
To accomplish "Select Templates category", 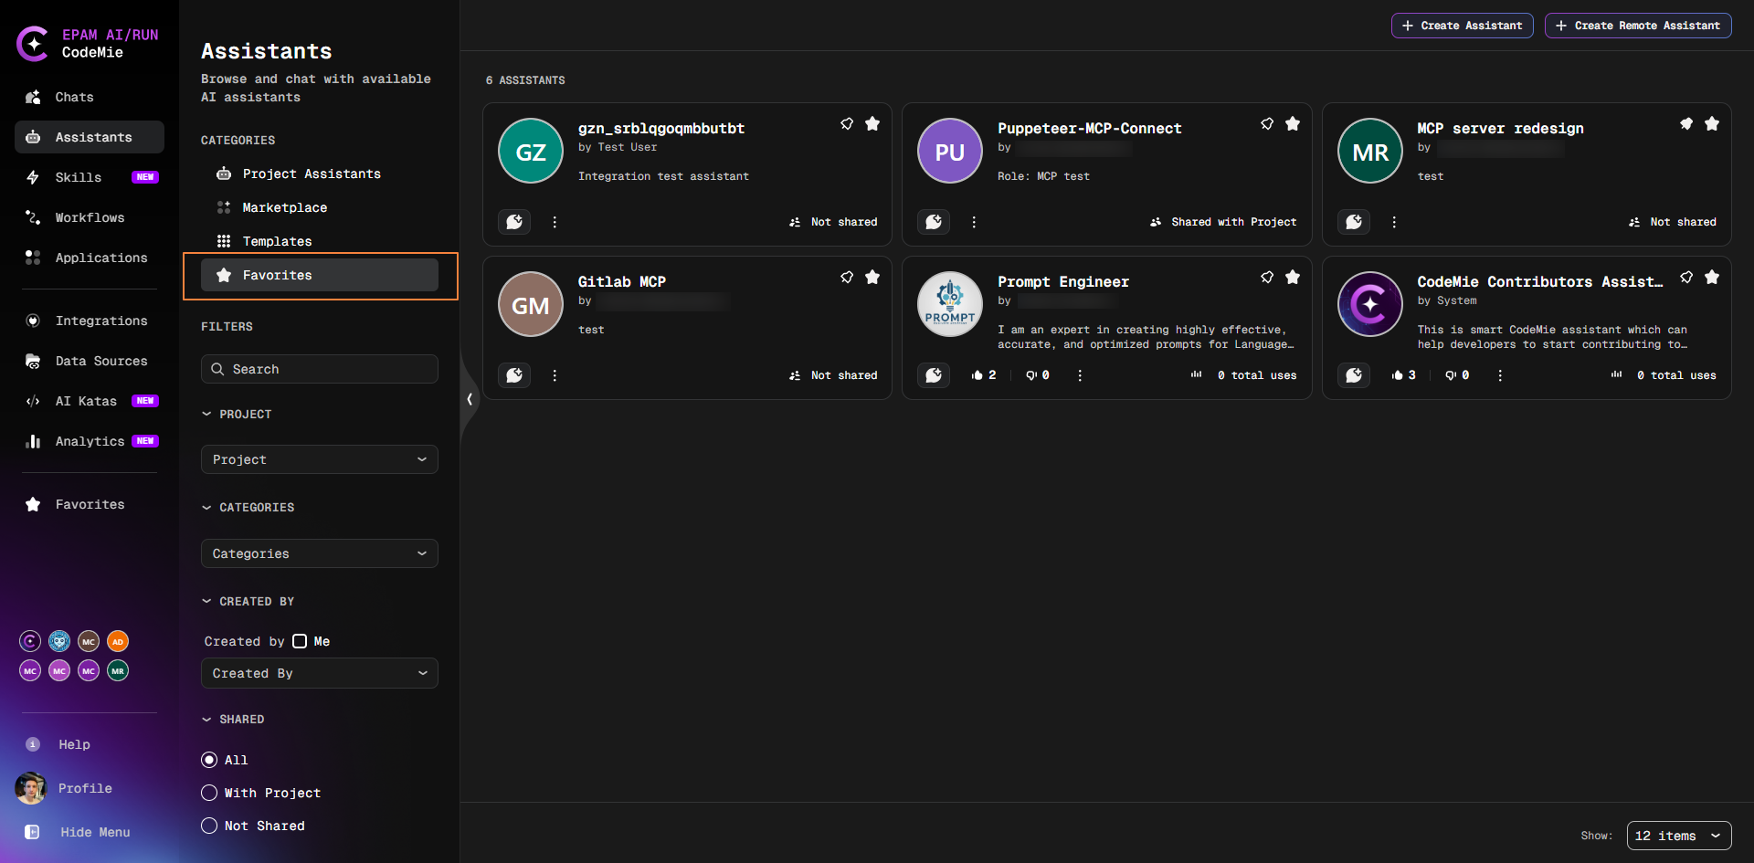I will click(320, 241).
